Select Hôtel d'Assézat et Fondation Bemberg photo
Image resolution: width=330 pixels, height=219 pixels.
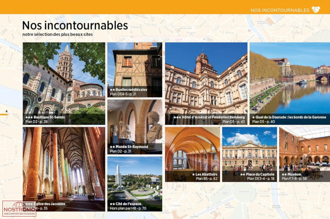(x=206, y=84)
